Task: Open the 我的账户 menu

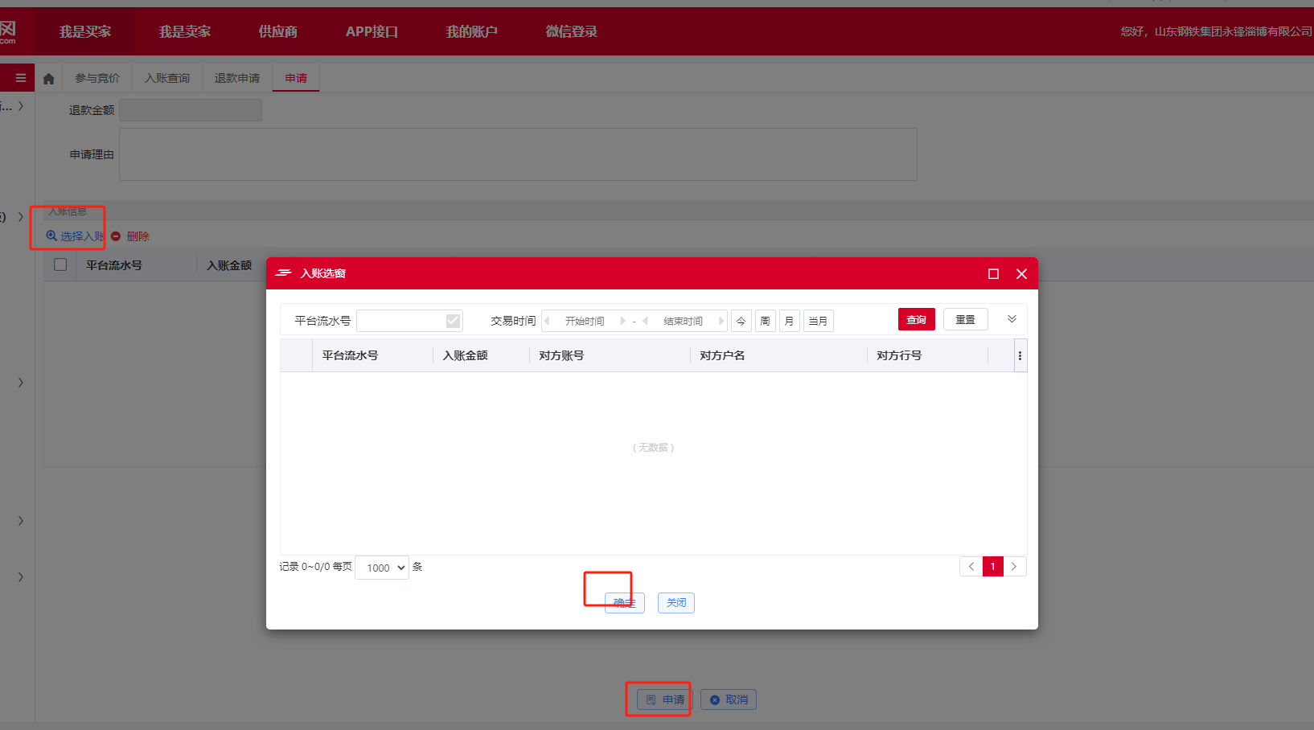Action: click(472, 31)
